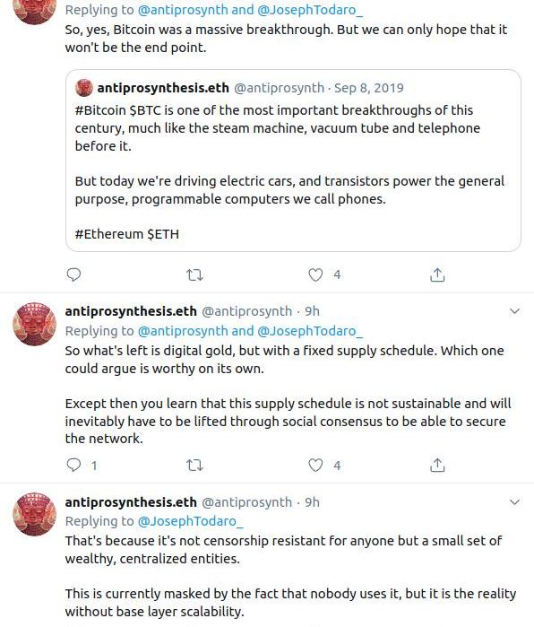
Task: Open options chevron on censorship resistant tweet
Action: click(514, 502)
